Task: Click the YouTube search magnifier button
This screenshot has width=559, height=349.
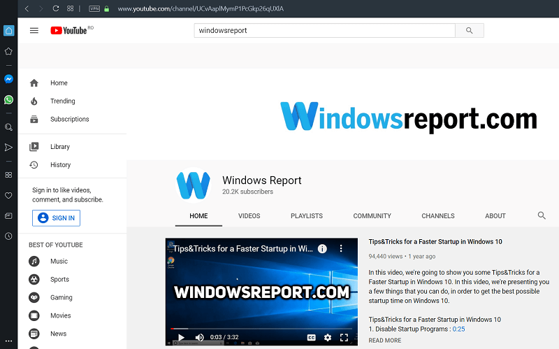Action: coord(470,30)
